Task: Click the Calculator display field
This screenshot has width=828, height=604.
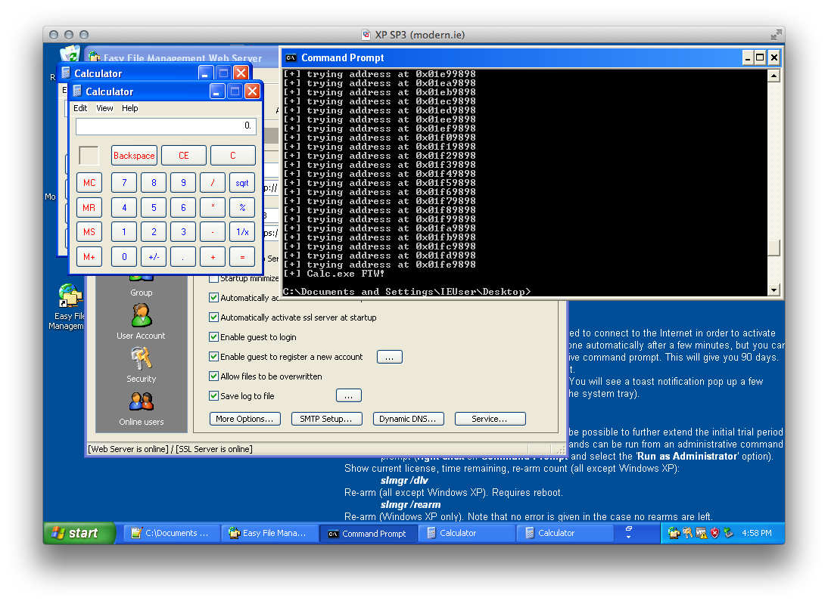Action: [x=166, y=126]
